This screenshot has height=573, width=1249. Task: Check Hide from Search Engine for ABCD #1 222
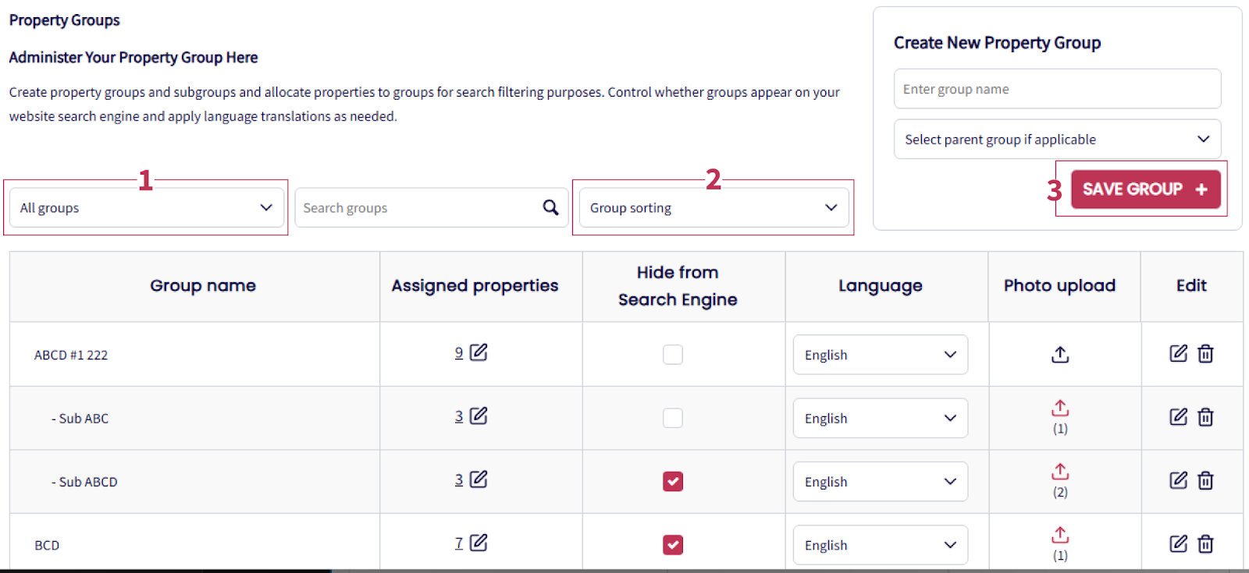(672, 355)
